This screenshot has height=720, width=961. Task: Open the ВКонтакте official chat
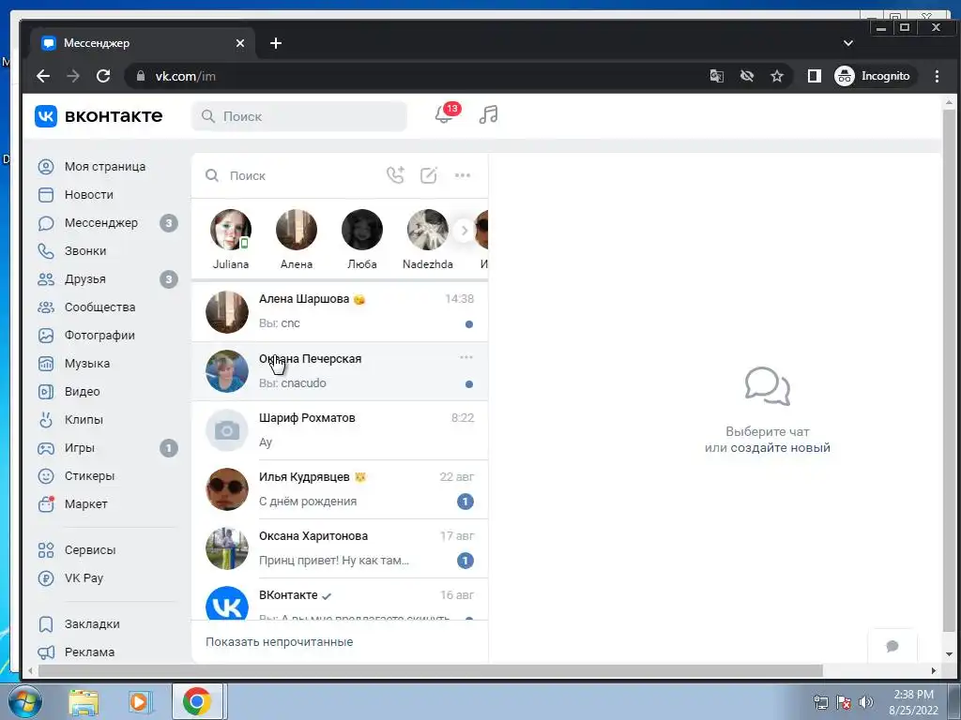[x=340, y=599]
